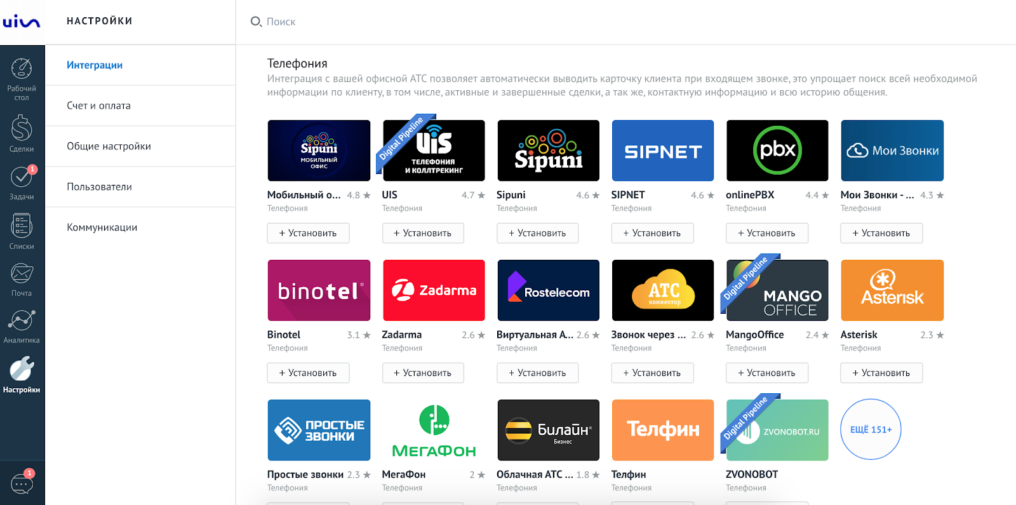Screen dimensions: 1016x505
Task: Install Виртуальная АТС Rostelecom integration
Action: tap(537, 373)
